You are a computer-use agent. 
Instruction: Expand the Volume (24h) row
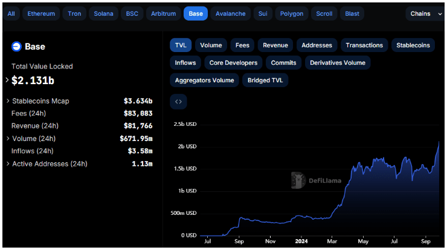[x=8, y=139]
